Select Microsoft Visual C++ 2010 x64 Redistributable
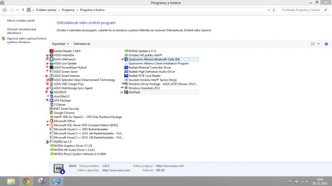 coord(86,133)
